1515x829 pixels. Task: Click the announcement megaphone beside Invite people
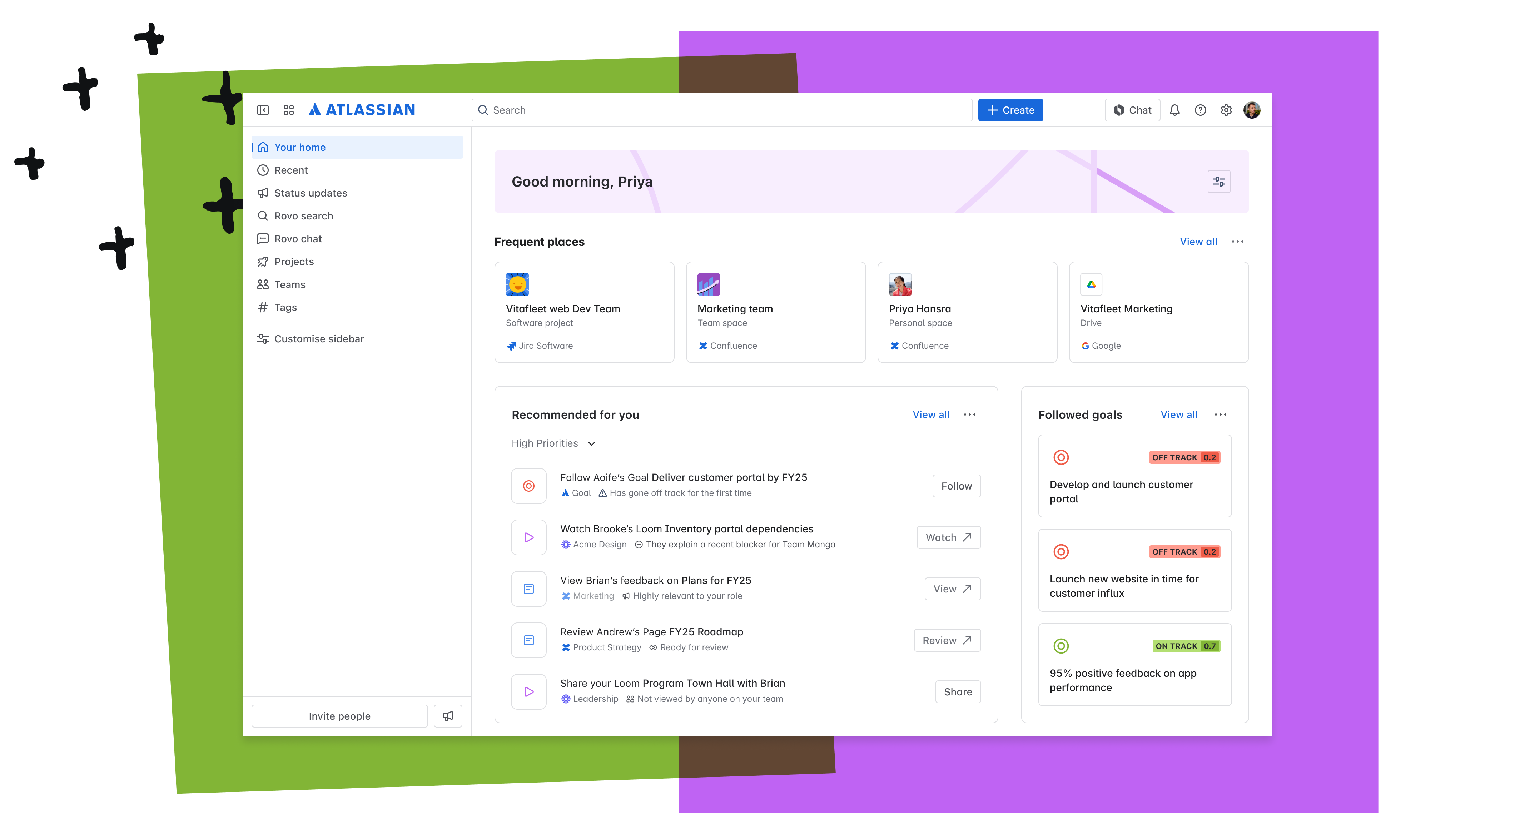pyautogui.click(x=448, y=715)
